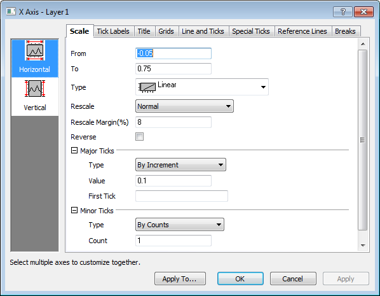Switch to the Line and Ticks tab
Screen dimensions: 380x296
coord(203,31)
